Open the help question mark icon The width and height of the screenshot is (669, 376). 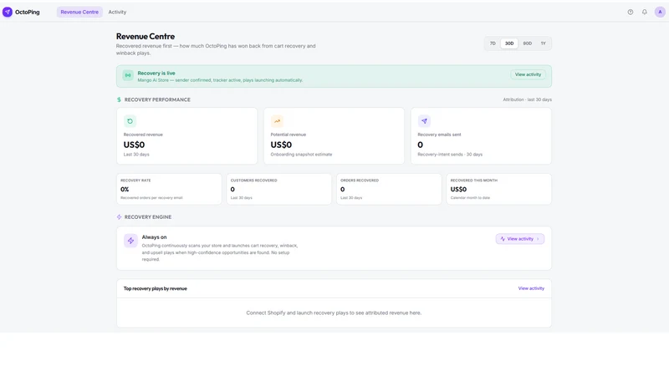coord(631,12)
